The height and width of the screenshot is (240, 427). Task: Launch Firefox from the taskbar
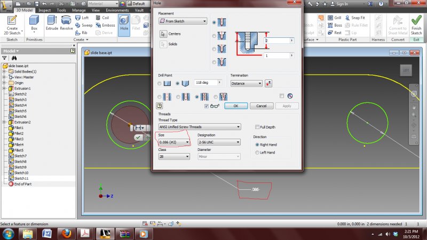tap(65, 234)
